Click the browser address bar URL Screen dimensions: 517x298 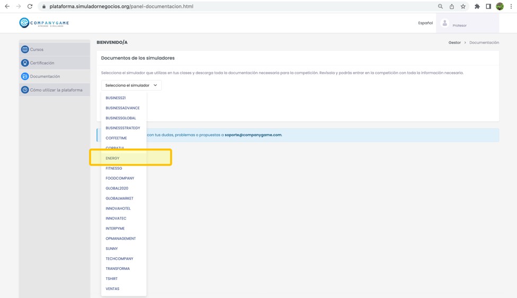click(121, 6)
